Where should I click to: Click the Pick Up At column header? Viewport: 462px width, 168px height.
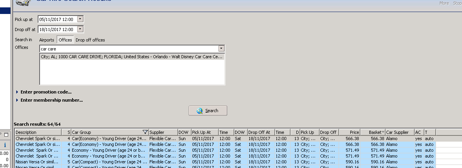tap(205, 132)
